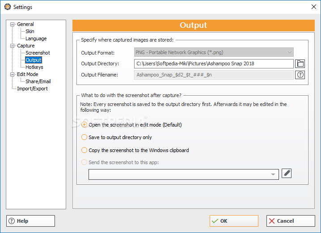Browse for output directory folder icon
The height and width of the screenshot is (233, 321).
(x=300, y=64)
